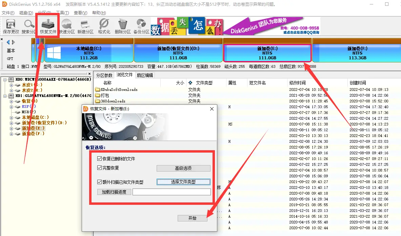
Task: Click the 创建时间 column header
Action: 374,83
